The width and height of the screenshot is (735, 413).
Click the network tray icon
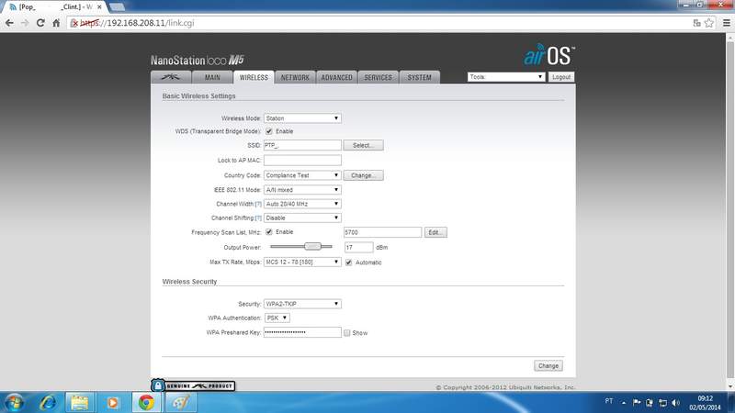[x=662, y=403]
